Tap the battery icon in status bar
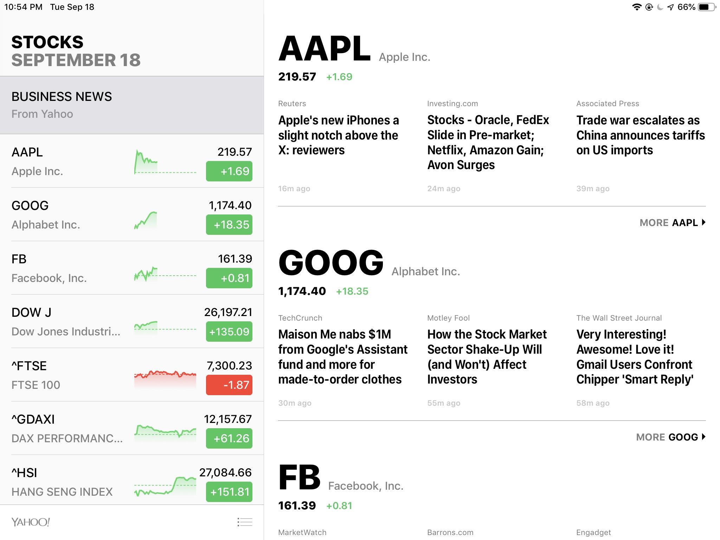The image size is (720, 540). pyautogui.click(x=707, y=7)
